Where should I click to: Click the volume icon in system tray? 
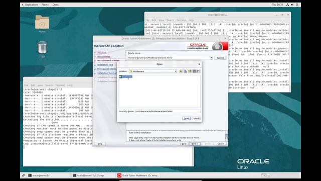click(292, 5)
